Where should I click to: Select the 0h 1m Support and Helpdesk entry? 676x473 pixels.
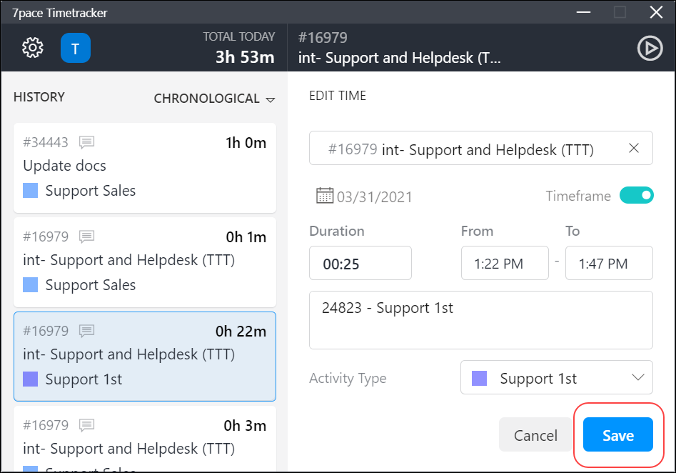tap(145, 262)
